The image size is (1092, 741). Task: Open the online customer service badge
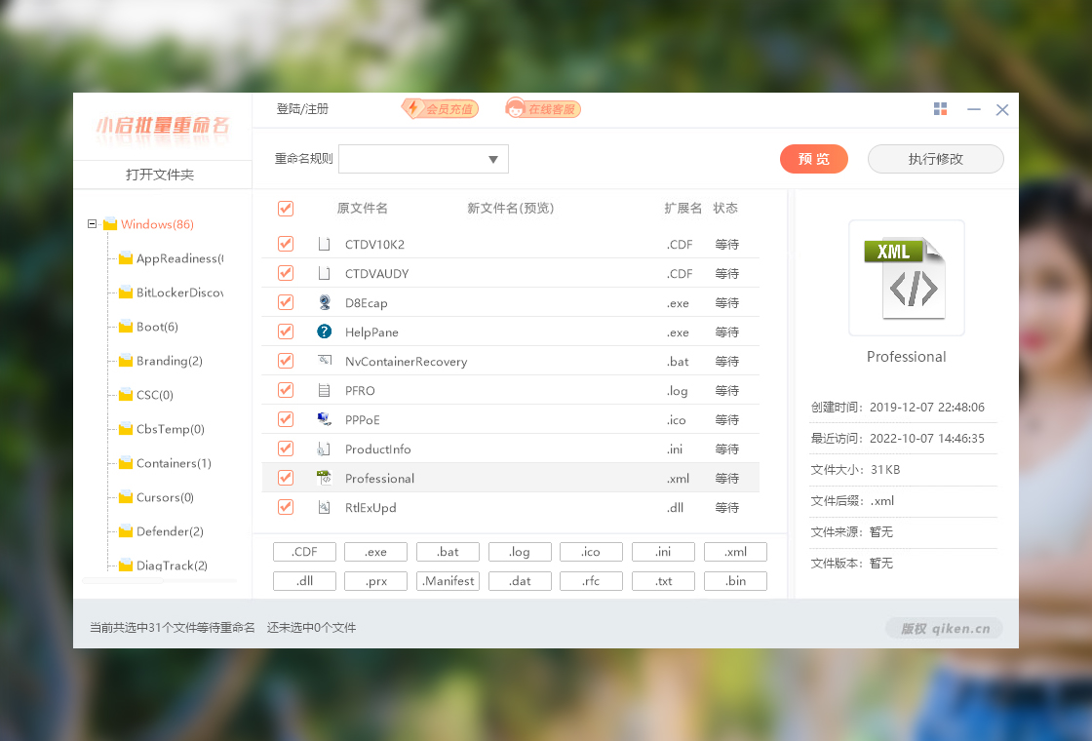click(543, 108)
